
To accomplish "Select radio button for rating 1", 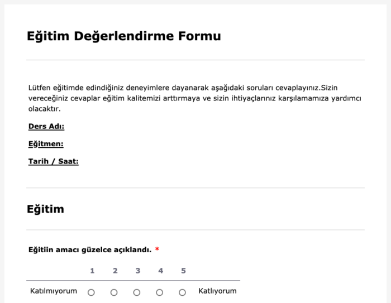I will (92, 292).
